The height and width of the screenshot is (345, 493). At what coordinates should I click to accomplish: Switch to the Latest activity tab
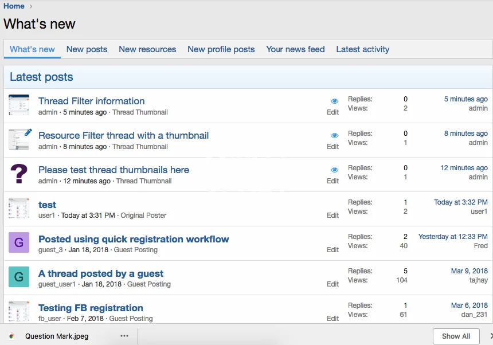pyautogui.click(x=362, y=49)
